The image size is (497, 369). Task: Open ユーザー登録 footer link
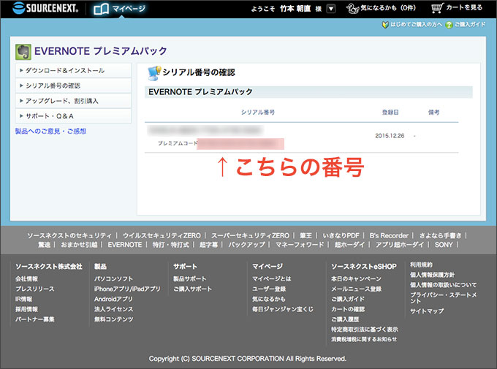pos(269,289)
